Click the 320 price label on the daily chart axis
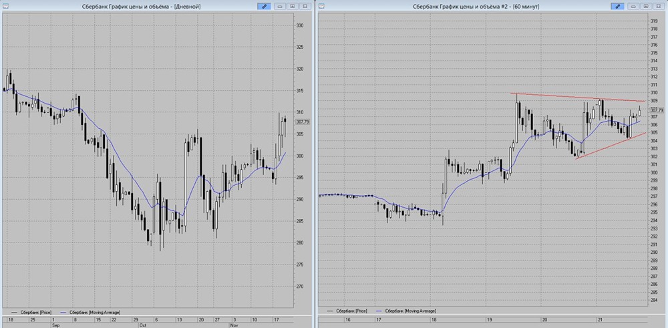 click(x=301, y=69)
